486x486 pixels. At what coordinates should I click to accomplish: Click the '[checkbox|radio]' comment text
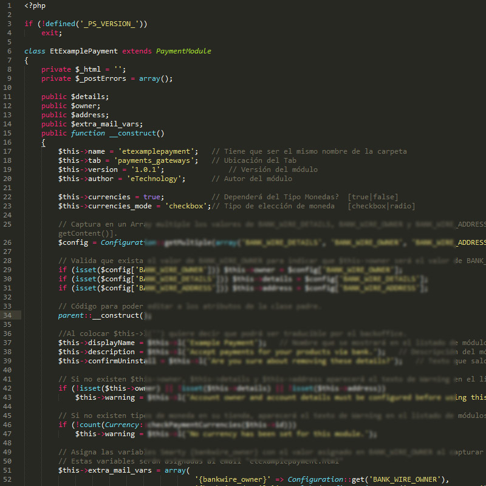[382, 206]
